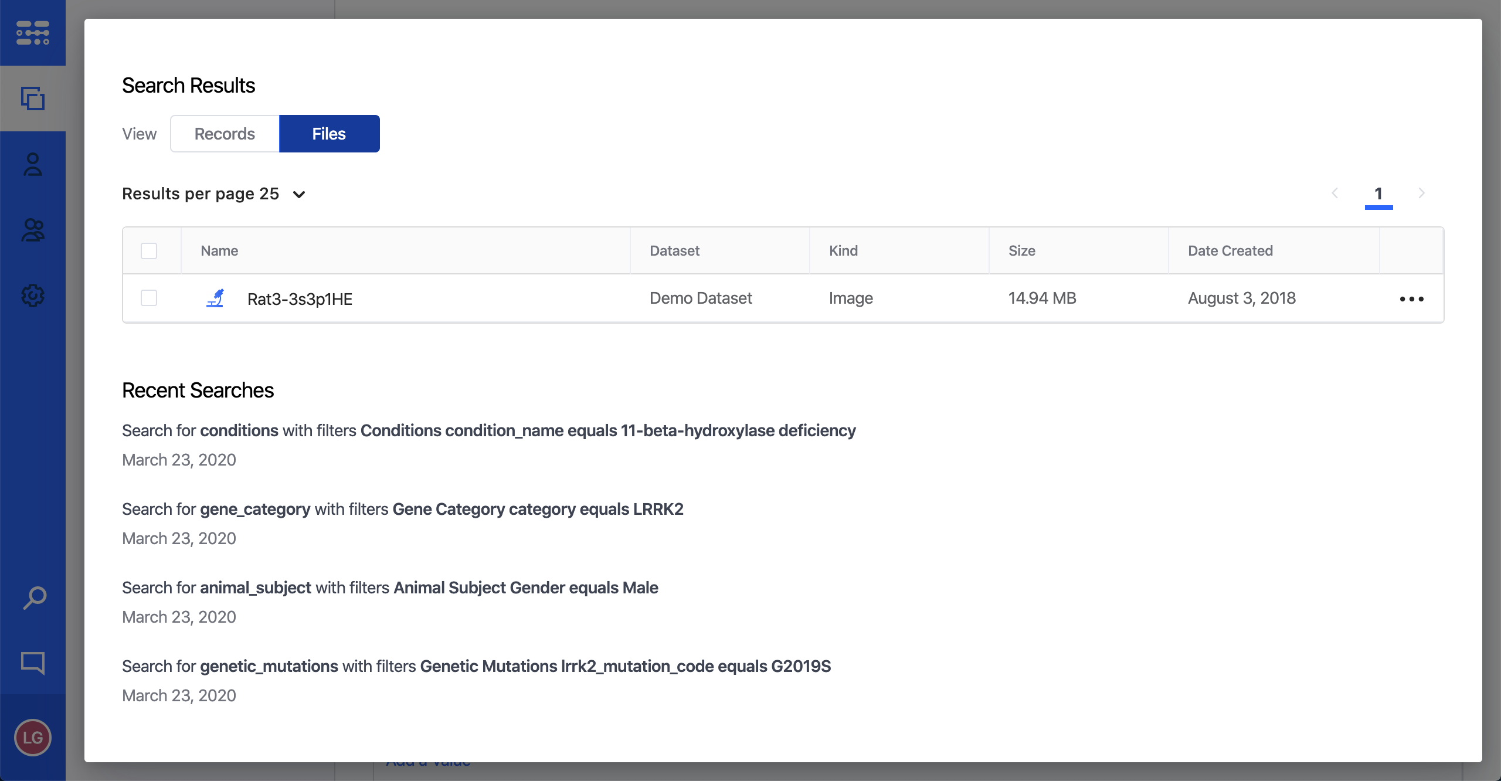Select the Files view tab

coord(329,134)
